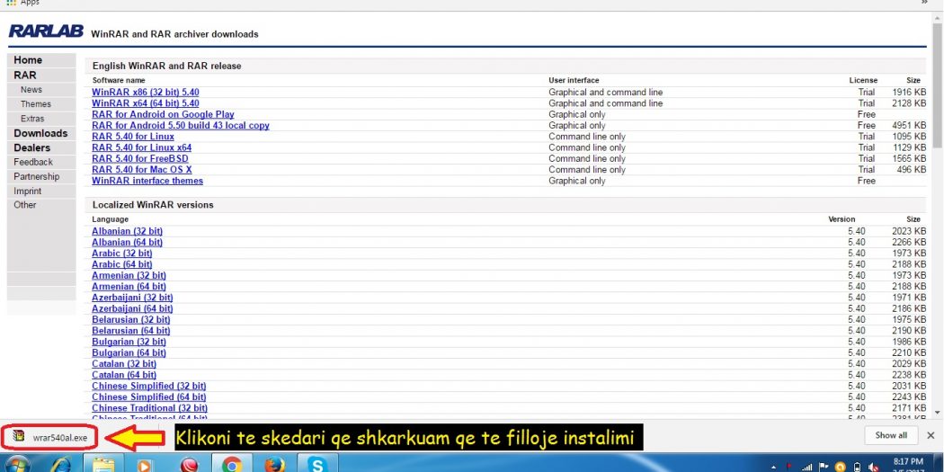
Task: Click the 8:17 PM taskbar clock
Action: click(907, 464)
